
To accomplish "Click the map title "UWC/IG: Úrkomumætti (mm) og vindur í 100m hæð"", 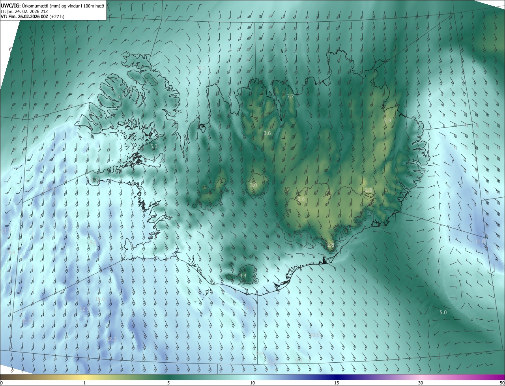I will pos(52,5).
